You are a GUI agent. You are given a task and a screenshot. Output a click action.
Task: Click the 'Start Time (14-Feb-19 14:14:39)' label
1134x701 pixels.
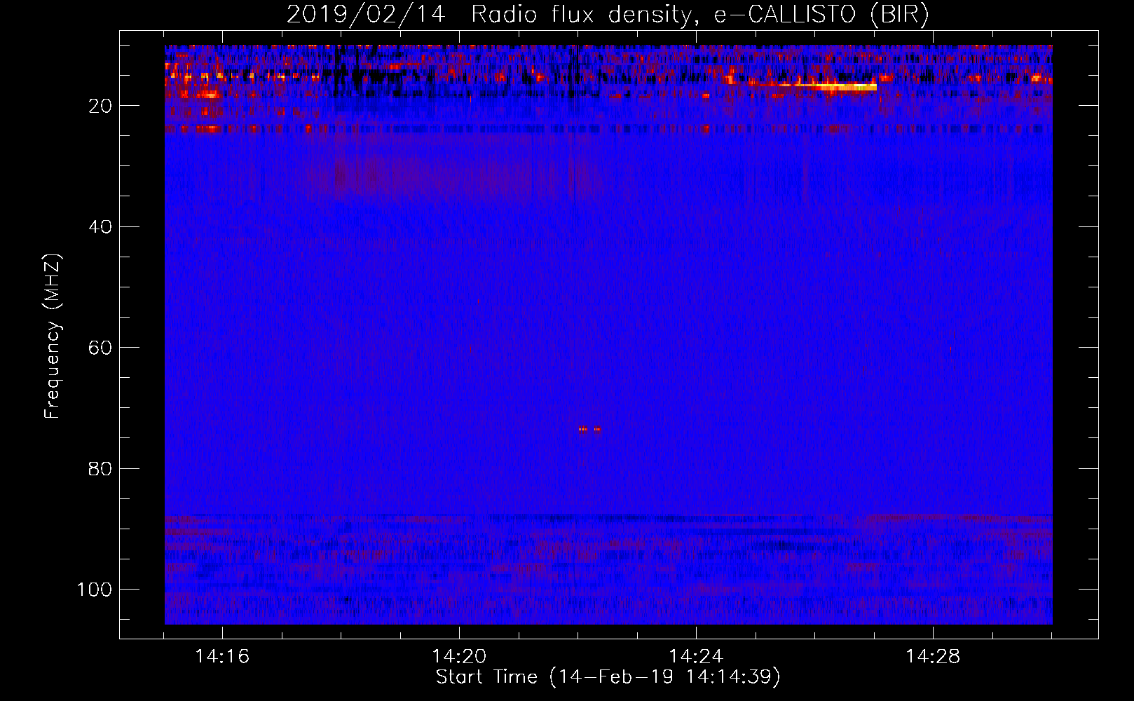click(608, 677)
